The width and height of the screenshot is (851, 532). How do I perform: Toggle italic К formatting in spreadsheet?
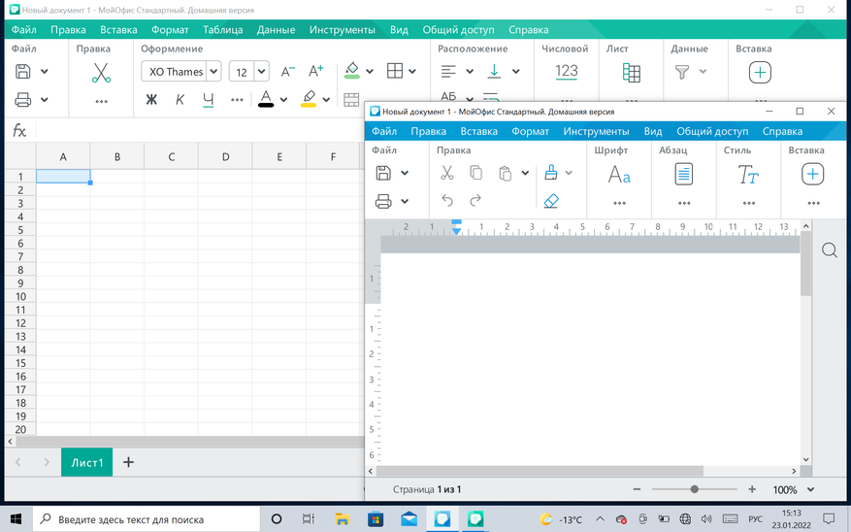(180, 100)
